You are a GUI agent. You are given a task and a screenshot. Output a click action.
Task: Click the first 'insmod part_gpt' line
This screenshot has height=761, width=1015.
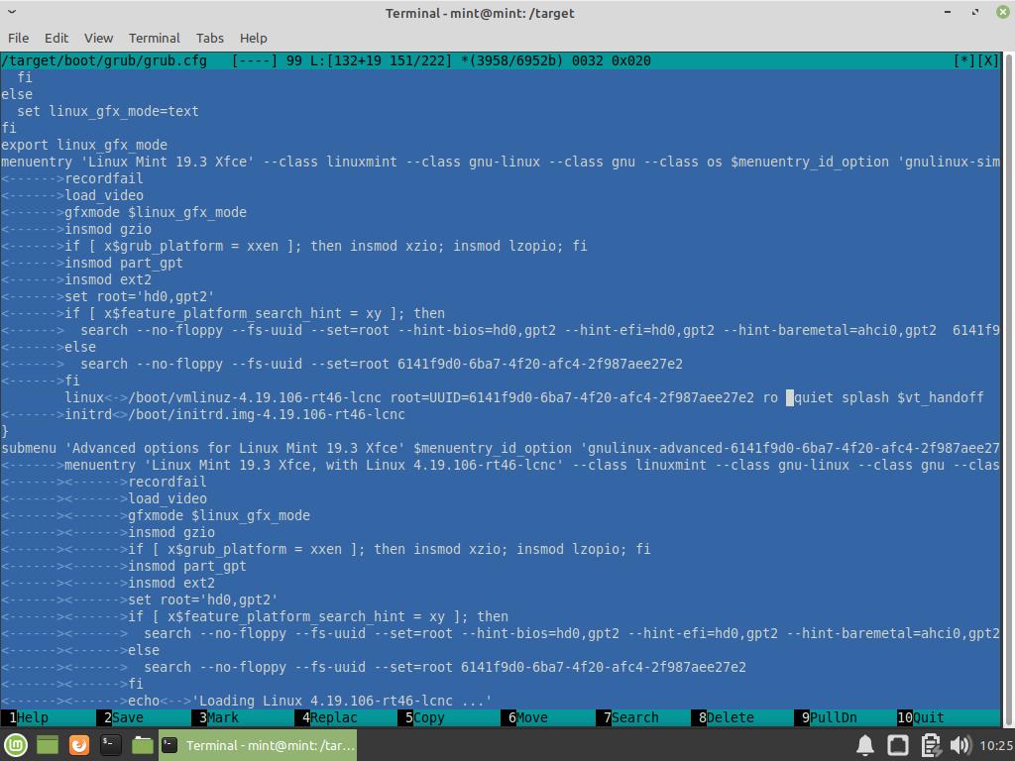click(x=124, y=263)
